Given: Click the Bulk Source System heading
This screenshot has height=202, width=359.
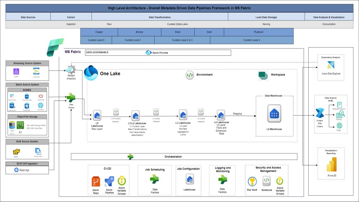Looking at the screenshot, I should (27, 141).
